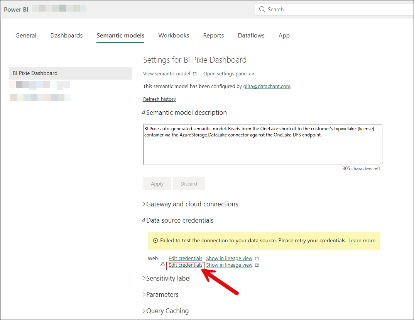Click the warning triangle icon beside Edit credentials
414x320 pixels.
point(163,264)
